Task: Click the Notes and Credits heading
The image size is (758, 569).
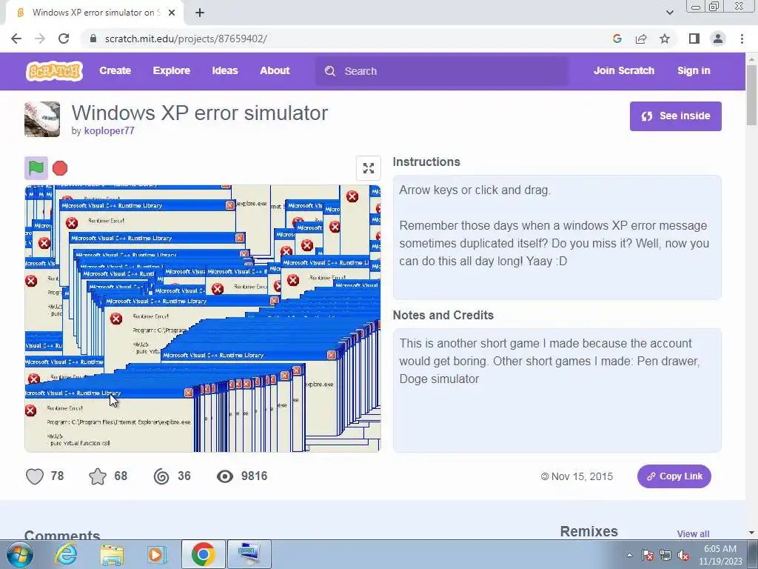Action: click(x=443, y=316)
